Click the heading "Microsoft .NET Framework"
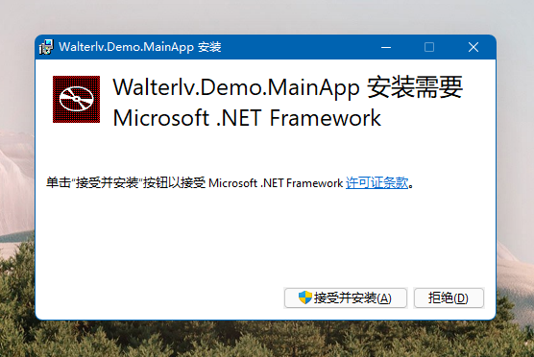The width and height of the screenshot is (534, 357). (x=247, y=118)
